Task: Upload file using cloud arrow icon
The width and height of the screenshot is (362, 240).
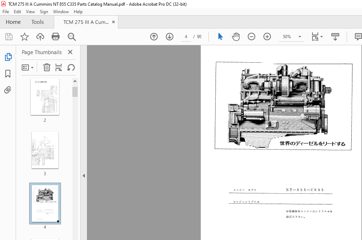Action: [x=40, y=37]
